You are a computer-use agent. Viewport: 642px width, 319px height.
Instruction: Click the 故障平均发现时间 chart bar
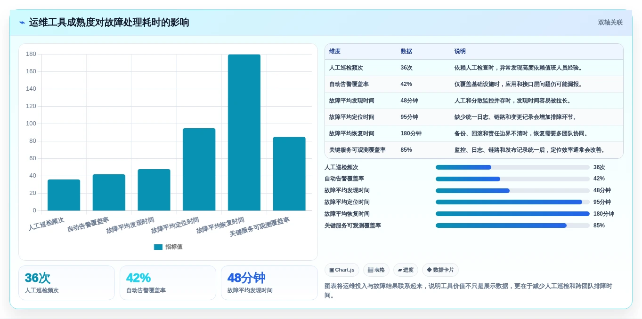(x=154, y=190)
